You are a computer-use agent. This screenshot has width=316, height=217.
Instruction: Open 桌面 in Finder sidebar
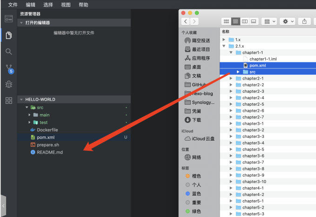click(193, 67)
